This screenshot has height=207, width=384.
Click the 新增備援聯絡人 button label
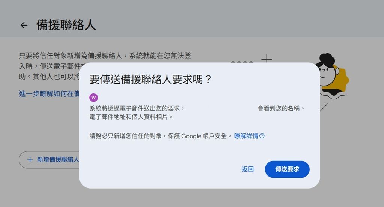point(58,160)
